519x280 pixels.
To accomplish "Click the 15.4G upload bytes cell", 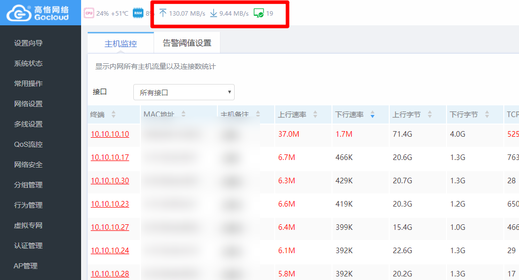I will 402,227.
